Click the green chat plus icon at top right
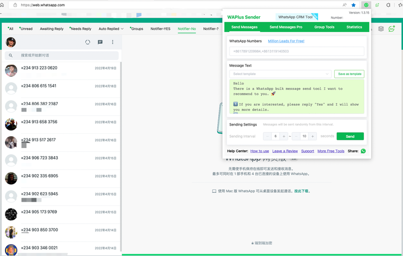Screen dimensions: 403x256 tap(392, 29)
